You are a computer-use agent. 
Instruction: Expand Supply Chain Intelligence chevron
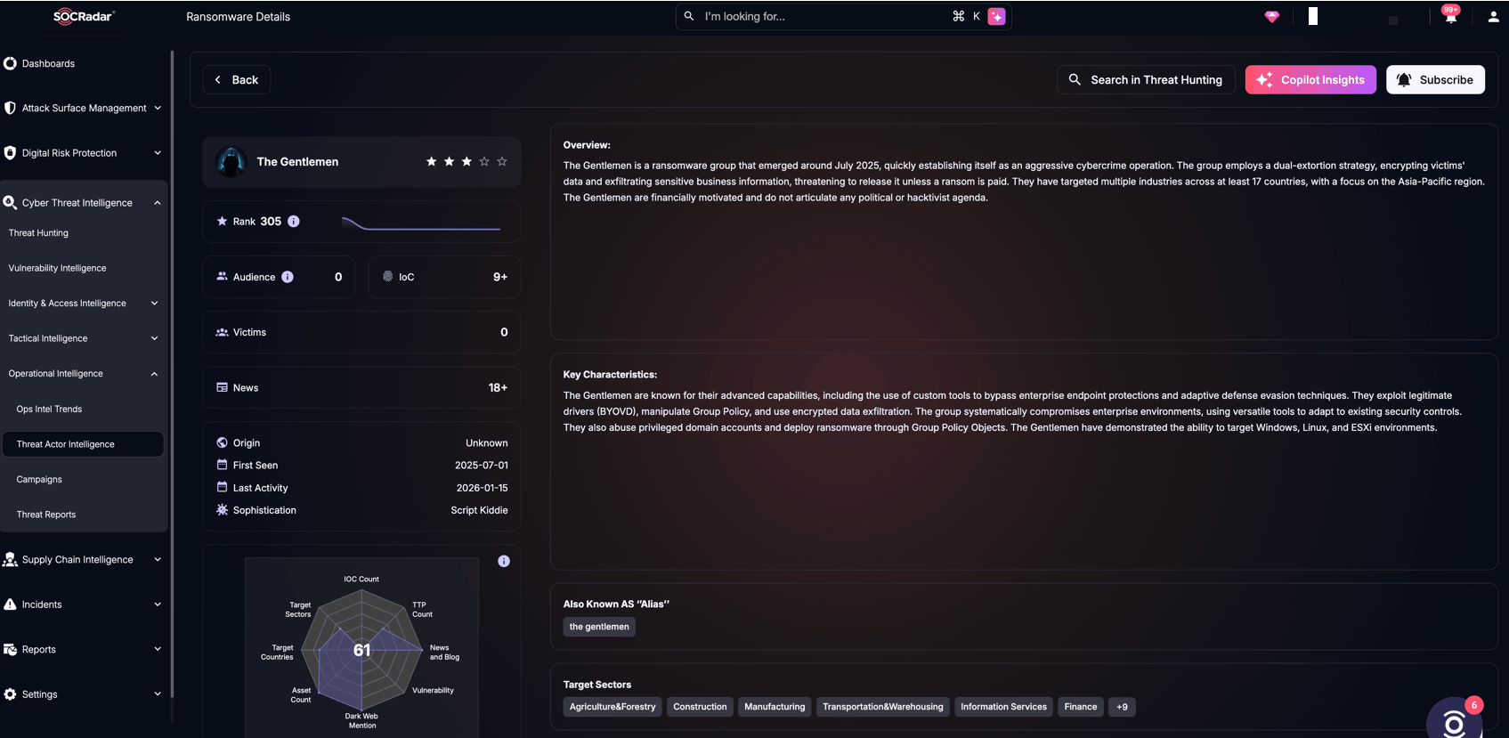[x=158, y=560]
